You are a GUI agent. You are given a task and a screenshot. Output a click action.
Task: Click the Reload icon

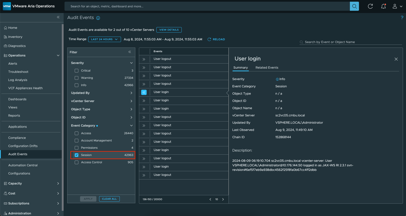coord(209,39)
